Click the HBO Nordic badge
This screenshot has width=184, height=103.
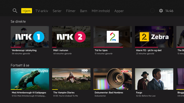point(85,71)
